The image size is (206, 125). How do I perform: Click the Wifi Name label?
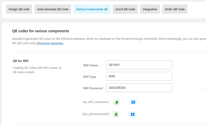point(90,65)
